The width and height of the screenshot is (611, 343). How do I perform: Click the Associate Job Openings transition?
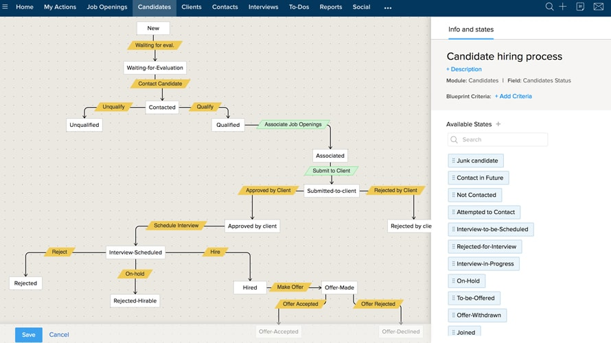[293, 124]
